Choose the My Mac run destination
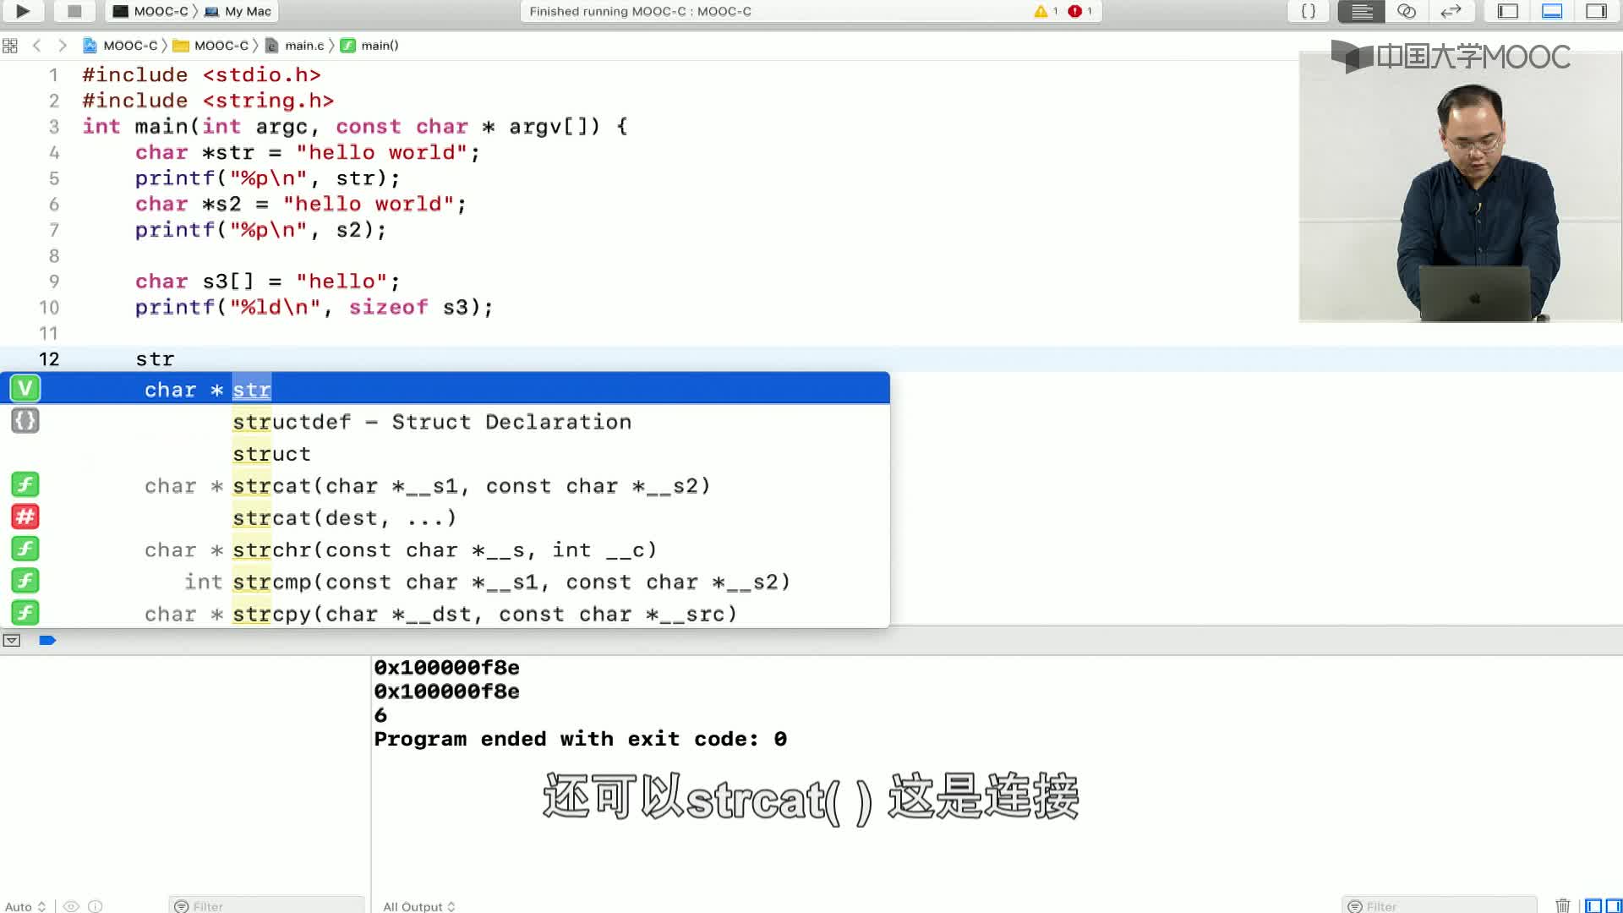Screen dimensions: 1623x913 pyautogui.click(x=238, y=11)
